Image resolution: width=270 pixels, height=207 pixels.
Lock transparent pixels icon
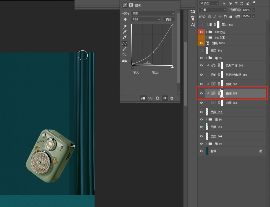pos(209,16)
